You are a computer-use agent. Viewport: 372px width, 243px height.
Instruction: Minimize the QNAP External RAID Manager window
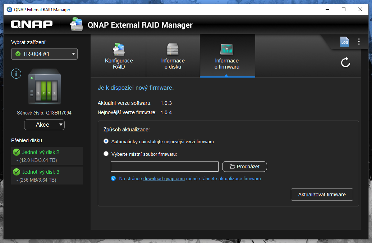point(327,9)
